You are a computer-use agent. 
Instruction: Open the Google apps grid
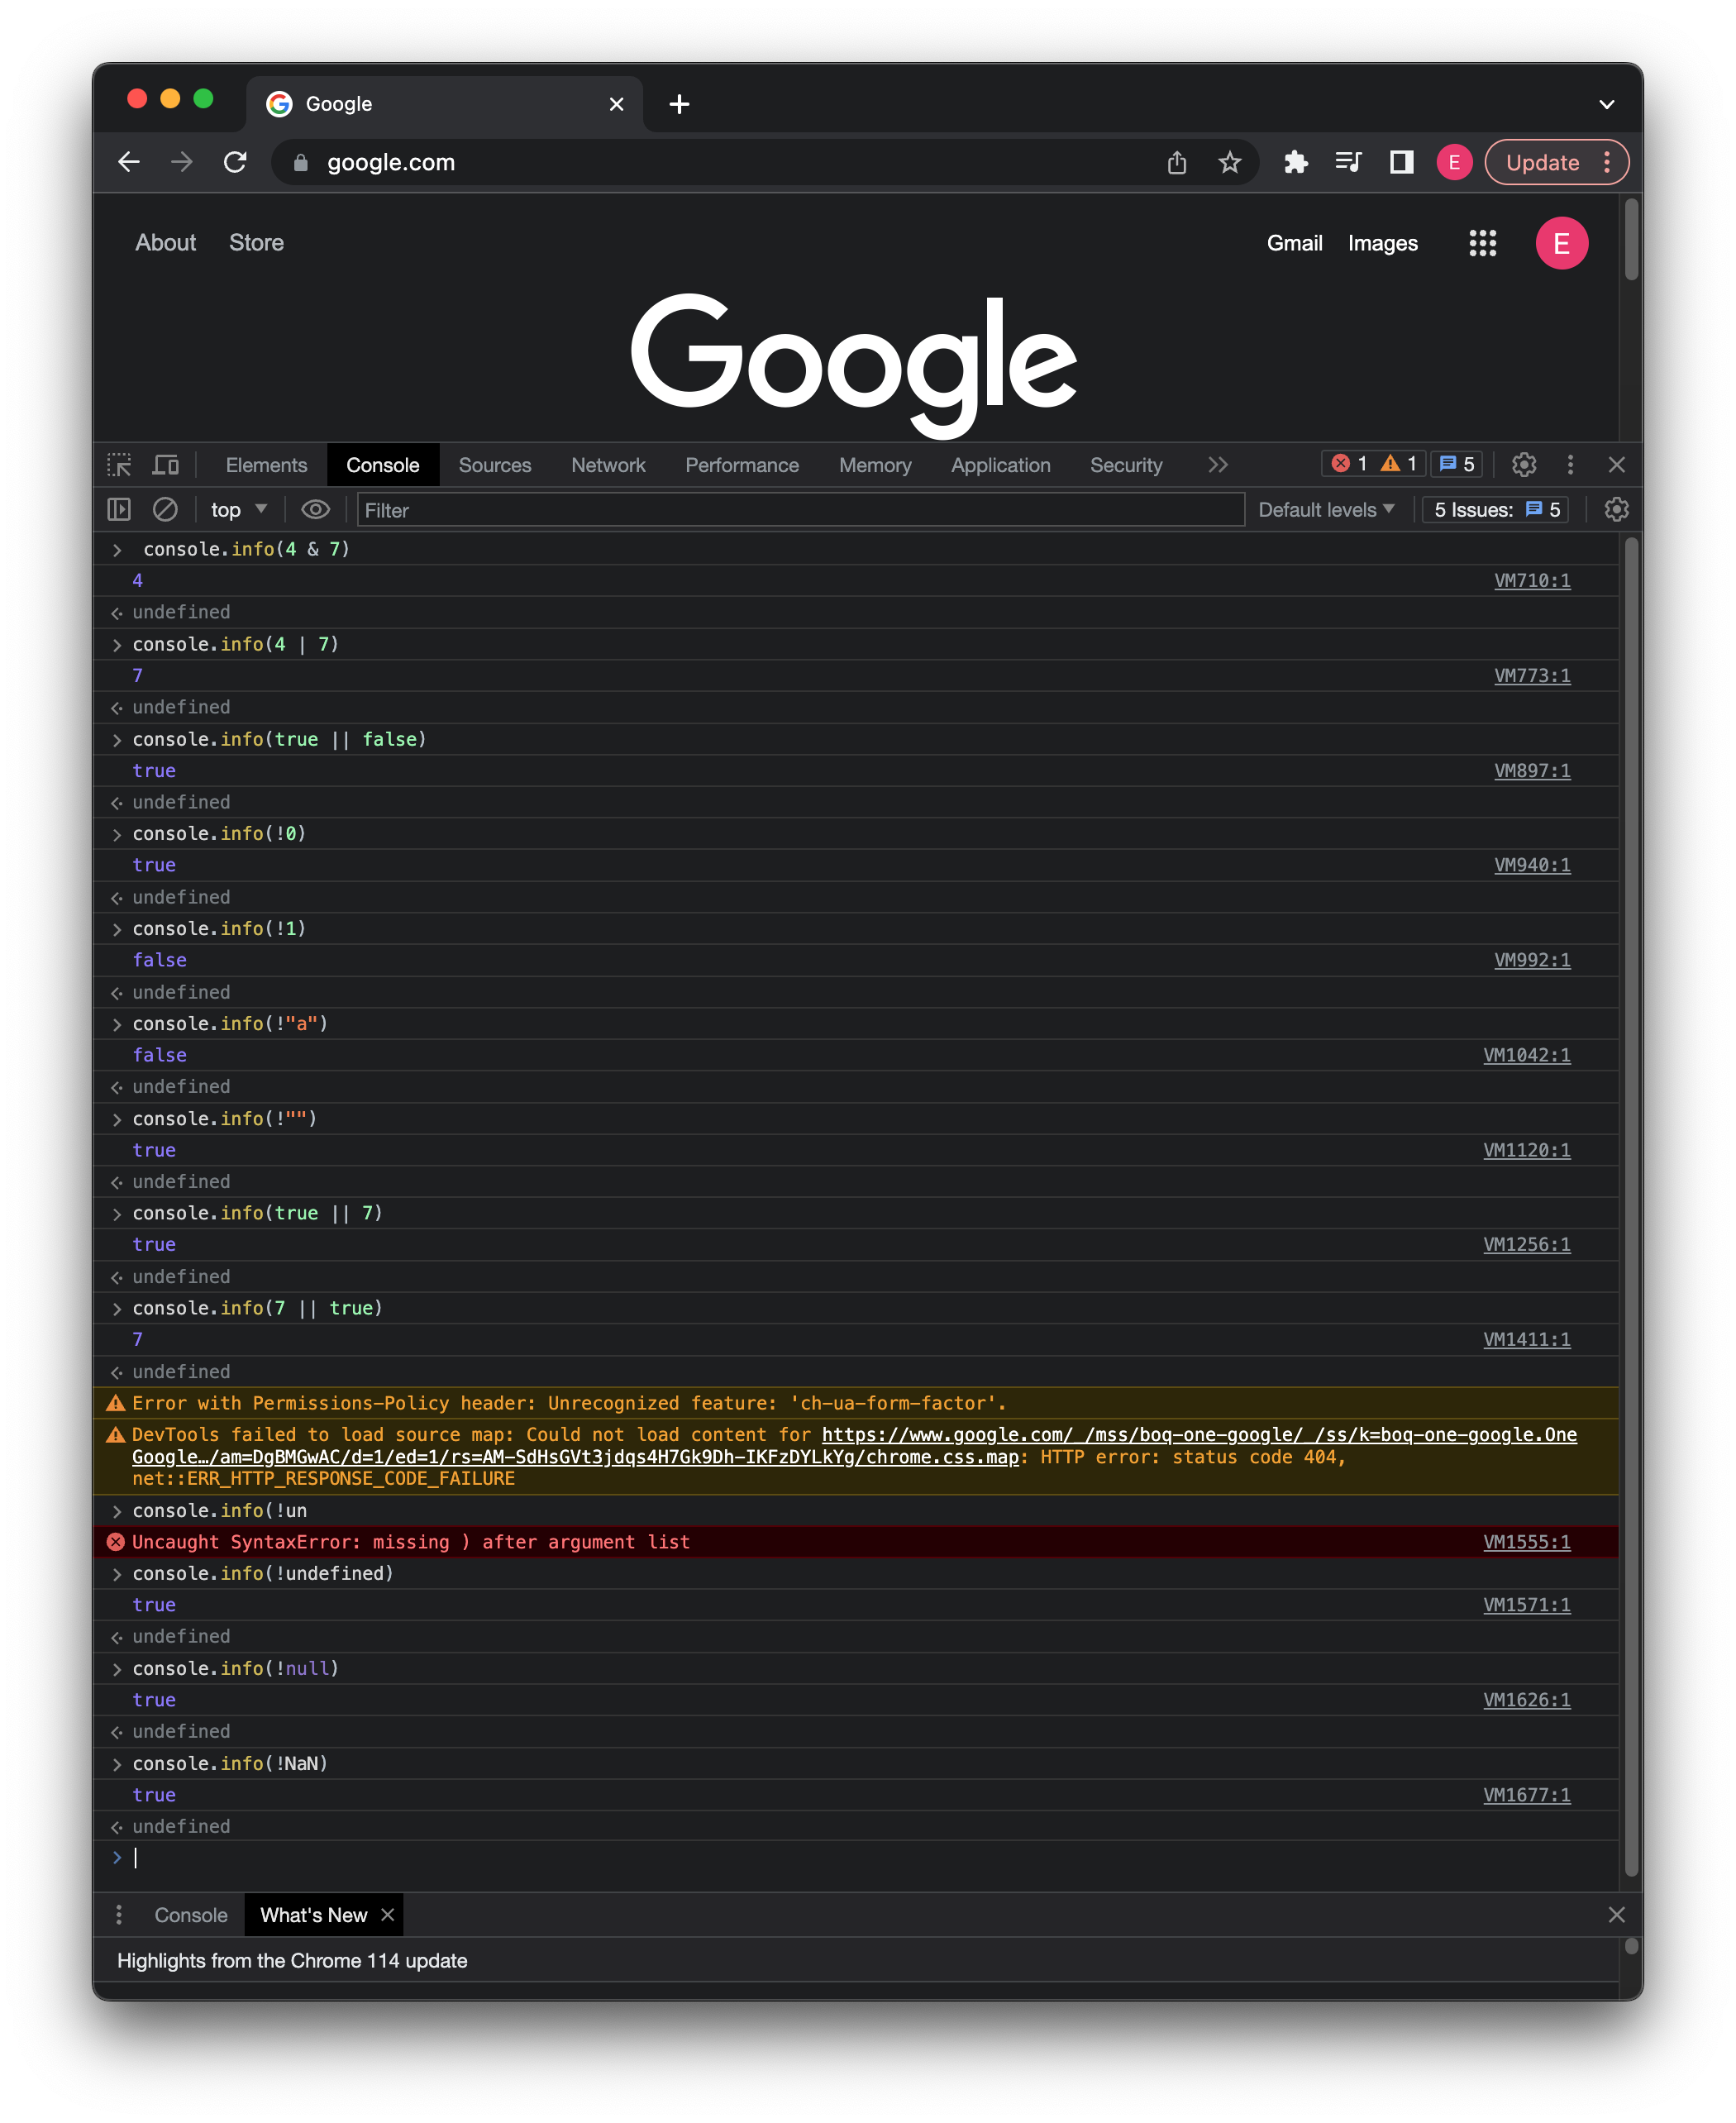pos(1482,243)
